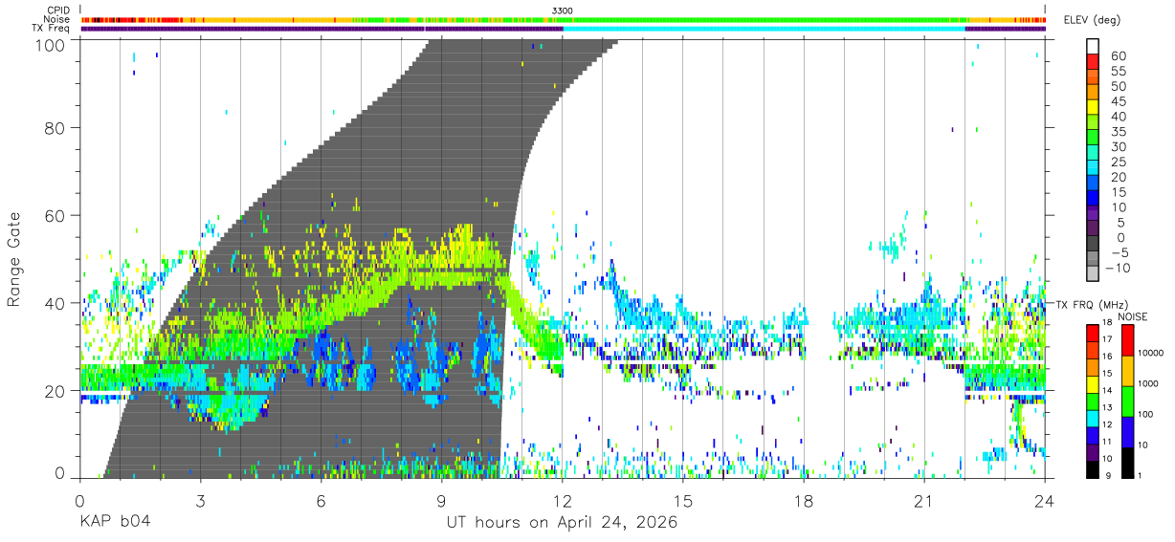Click the 'ELEV (deg)' legend title
This screenshot has width=1175, height=542.
coord(1093,20)
